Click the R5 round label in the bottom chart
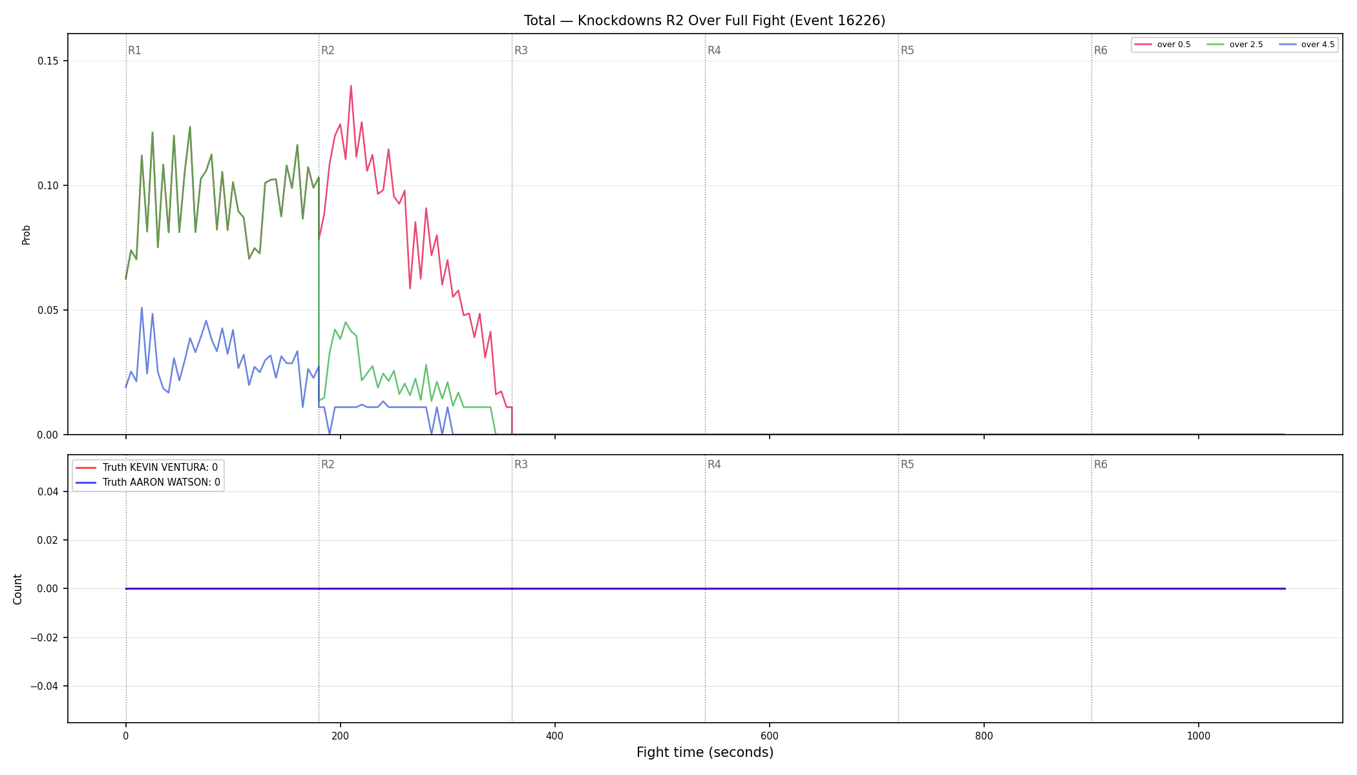1357x775 pixels. 907,464
